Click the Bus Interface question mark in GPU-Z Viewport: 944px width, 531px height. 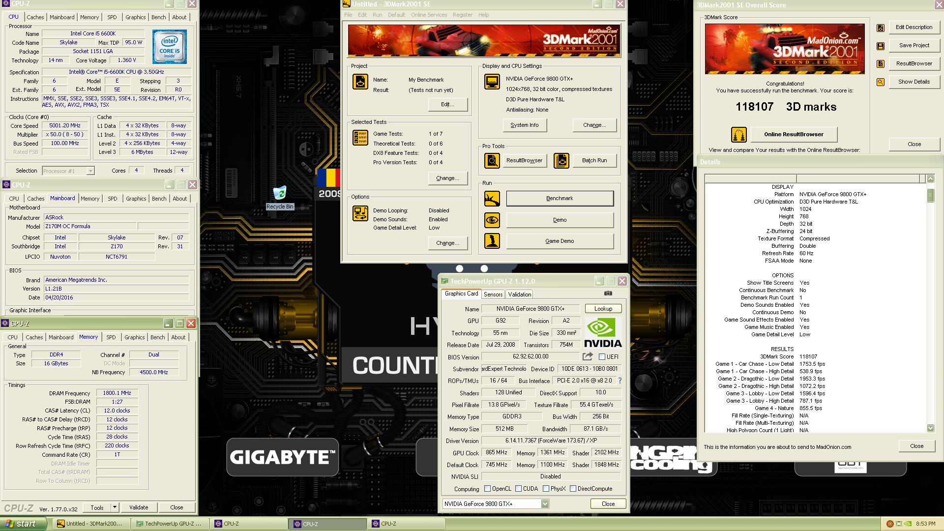[619, 381]
